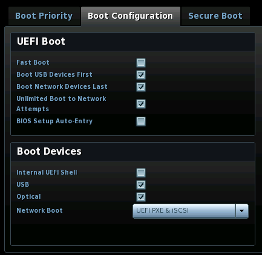262x255 pixels.
Task: Check the BIOS Setup Auto-Entry box
Action: [141, 121]
